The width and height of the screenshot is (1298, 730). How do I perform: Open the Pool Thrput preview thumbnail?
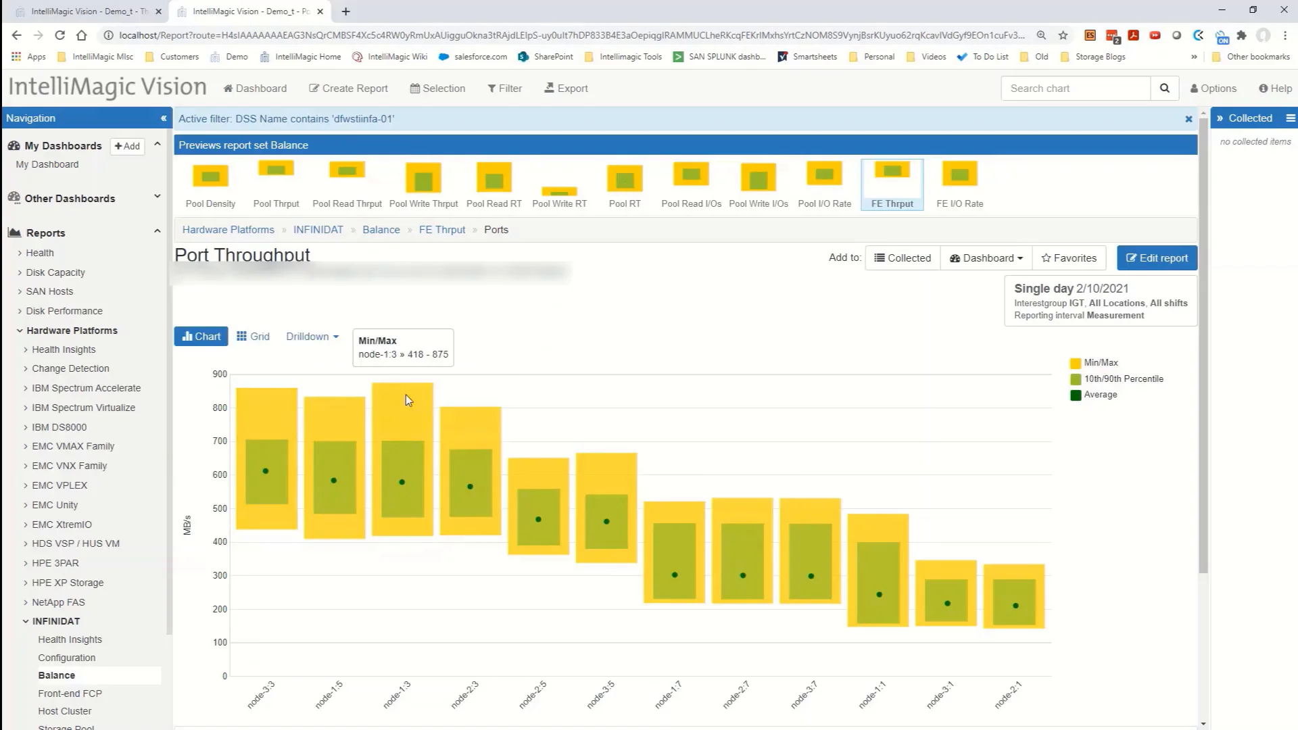(276, 185)
